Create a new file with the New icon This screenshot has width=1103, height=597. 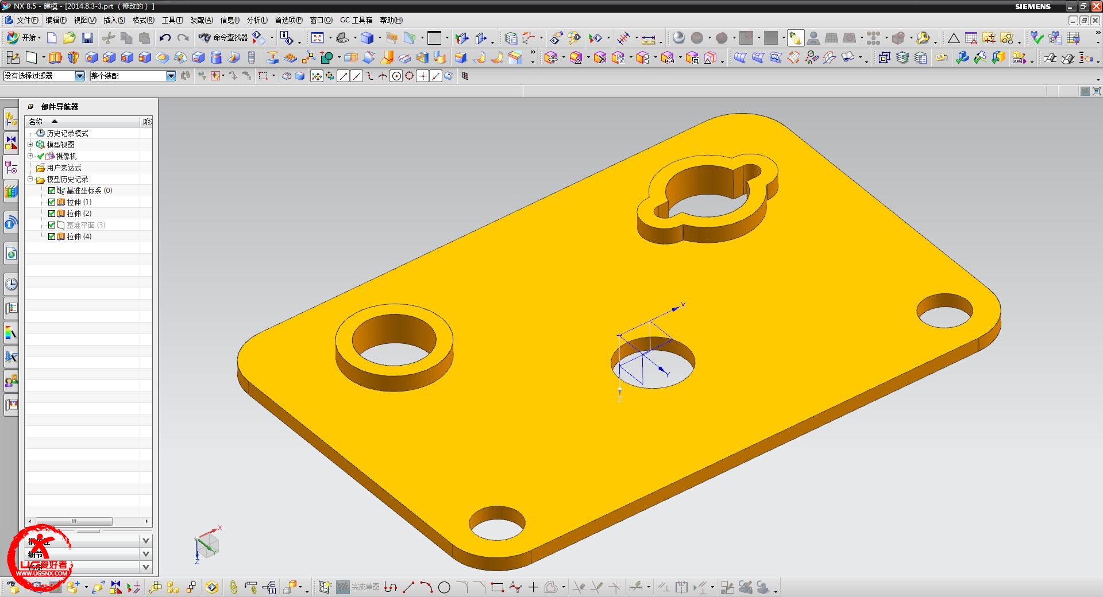point(52,38)
